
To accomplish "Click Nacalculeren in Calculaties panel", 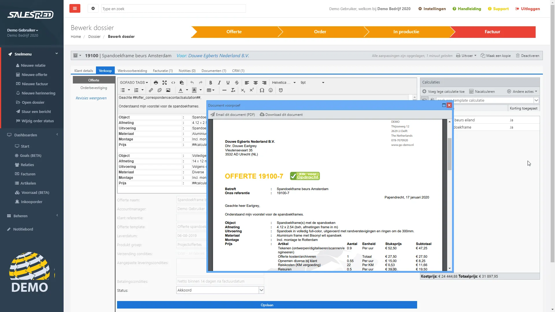I will 482,92.
